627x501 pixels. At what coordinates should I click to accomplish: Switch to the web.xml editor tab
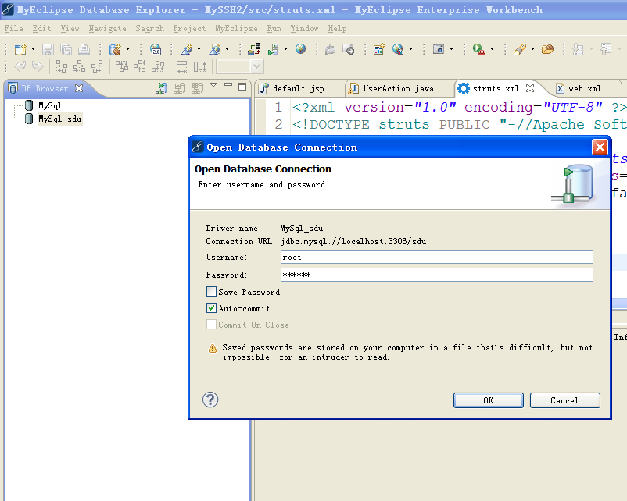coord(585,89)
